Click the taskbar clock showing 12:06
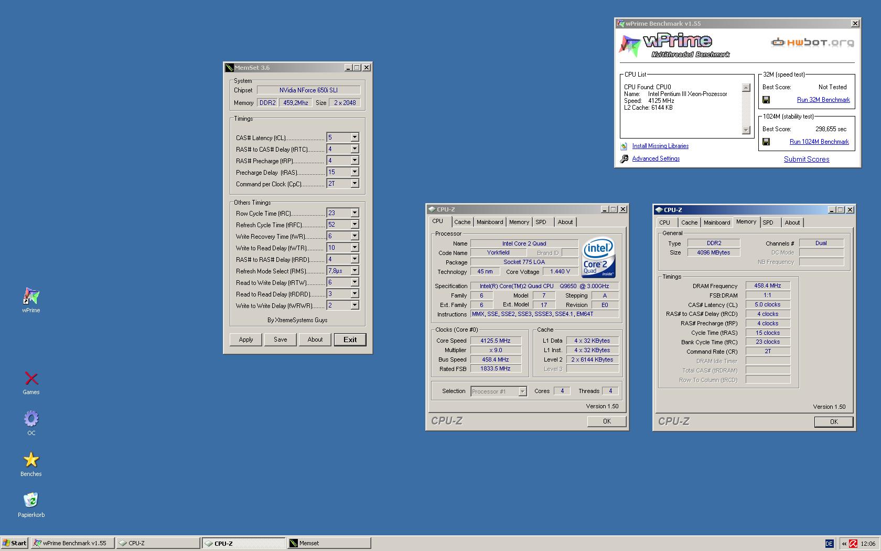The width and height of the screenshot is (881, 551). [x=868, y=544]
